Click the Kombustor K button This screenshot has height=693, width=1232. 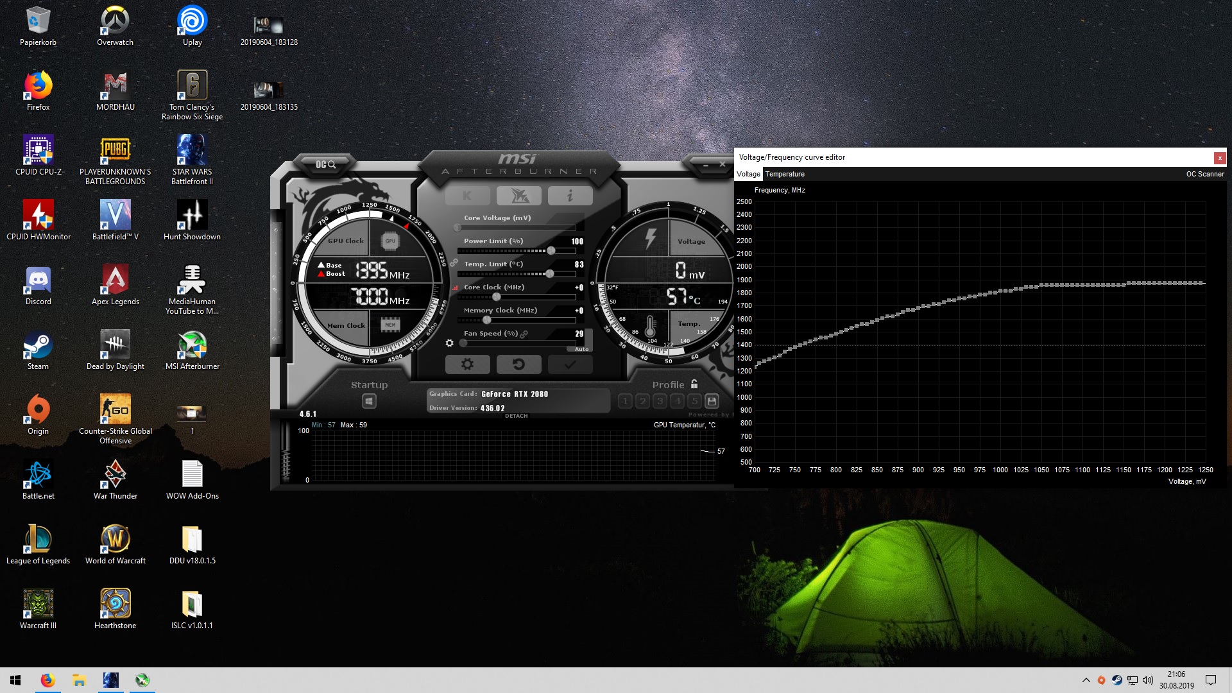tap(467, 196)
